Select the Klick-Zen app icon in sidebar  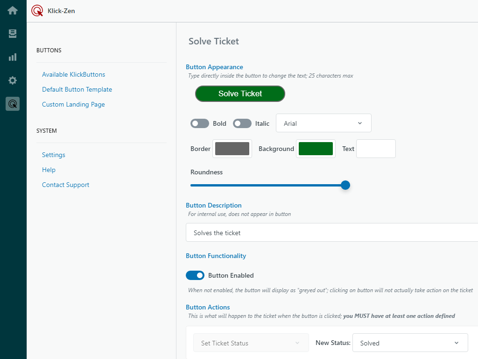13,103
